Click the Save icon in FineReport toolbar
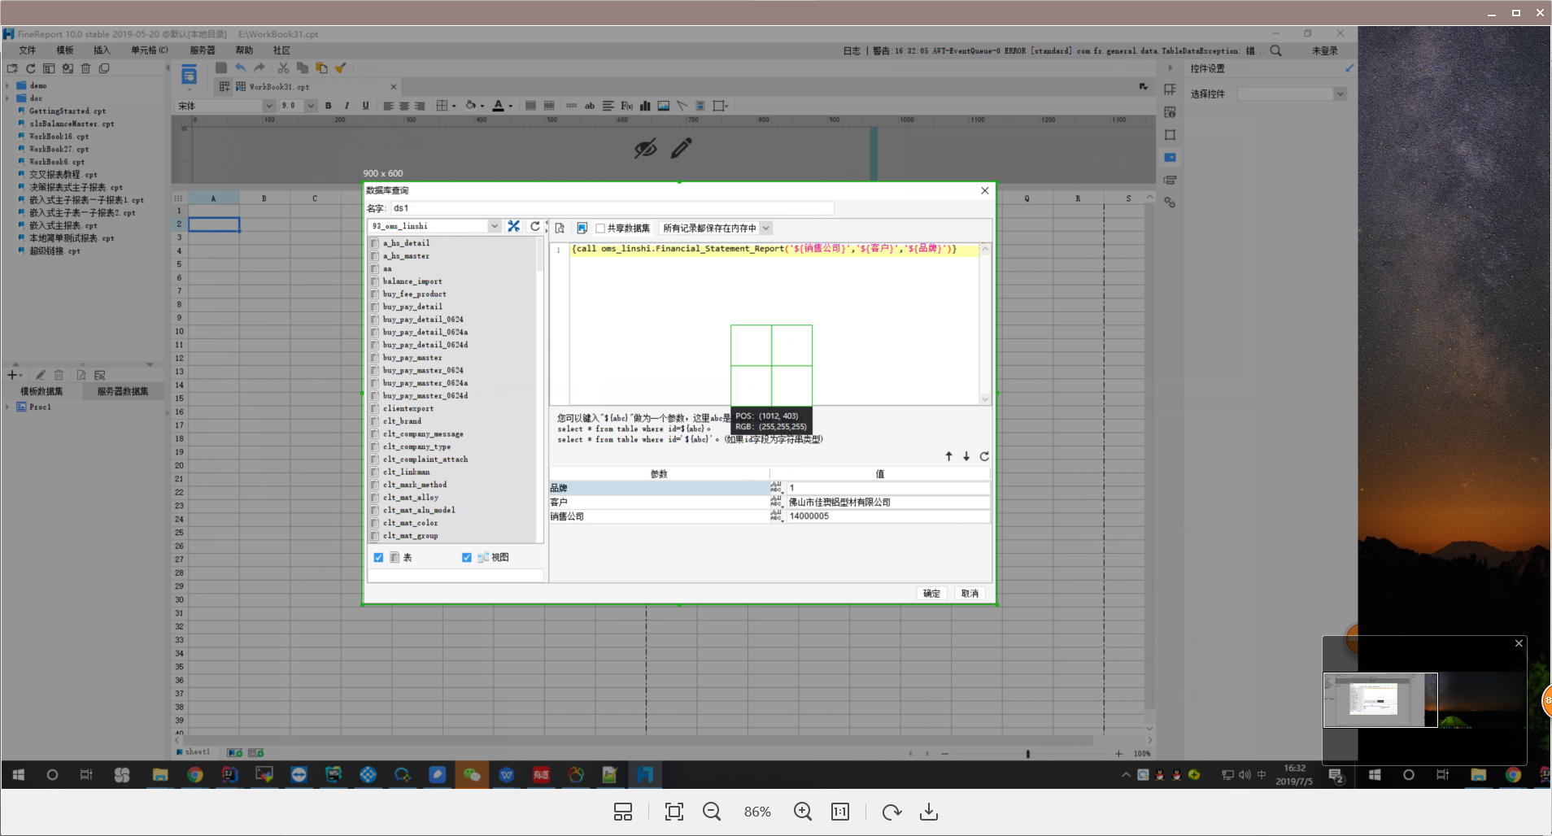1552x836 pixels. (221, 68)
